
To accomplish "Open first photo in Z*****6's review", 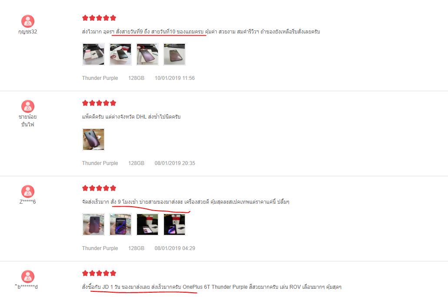I will coord(94,224).
